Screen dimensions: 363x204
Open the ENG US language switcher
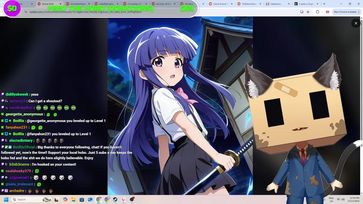331,199
